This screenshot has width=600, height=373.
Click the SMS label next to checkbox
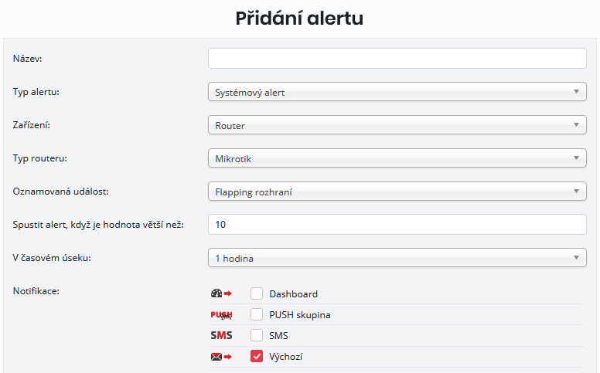tap(278, 336)
